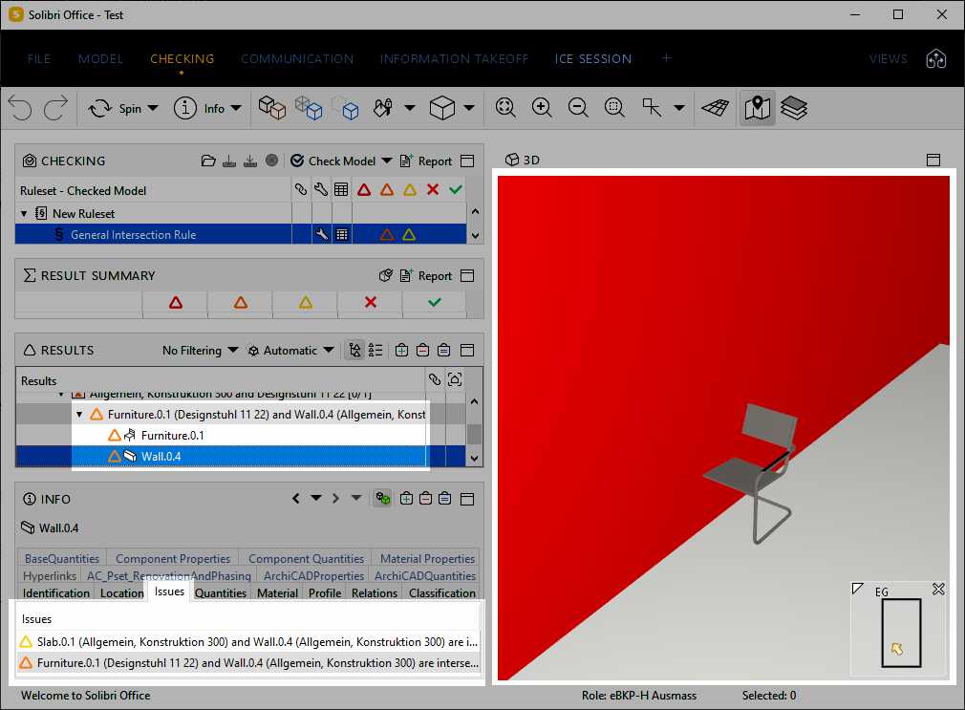965x710 pixels.
Task: Switch to COMMUNICATION tab
Action: 297,59
